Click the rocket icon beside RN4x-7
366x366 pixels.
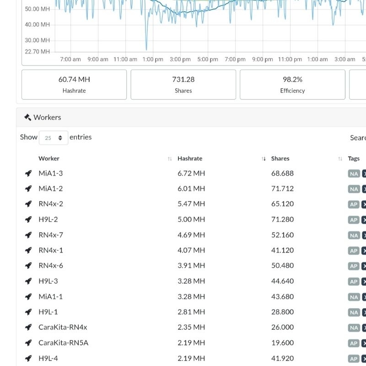(28, 235)
